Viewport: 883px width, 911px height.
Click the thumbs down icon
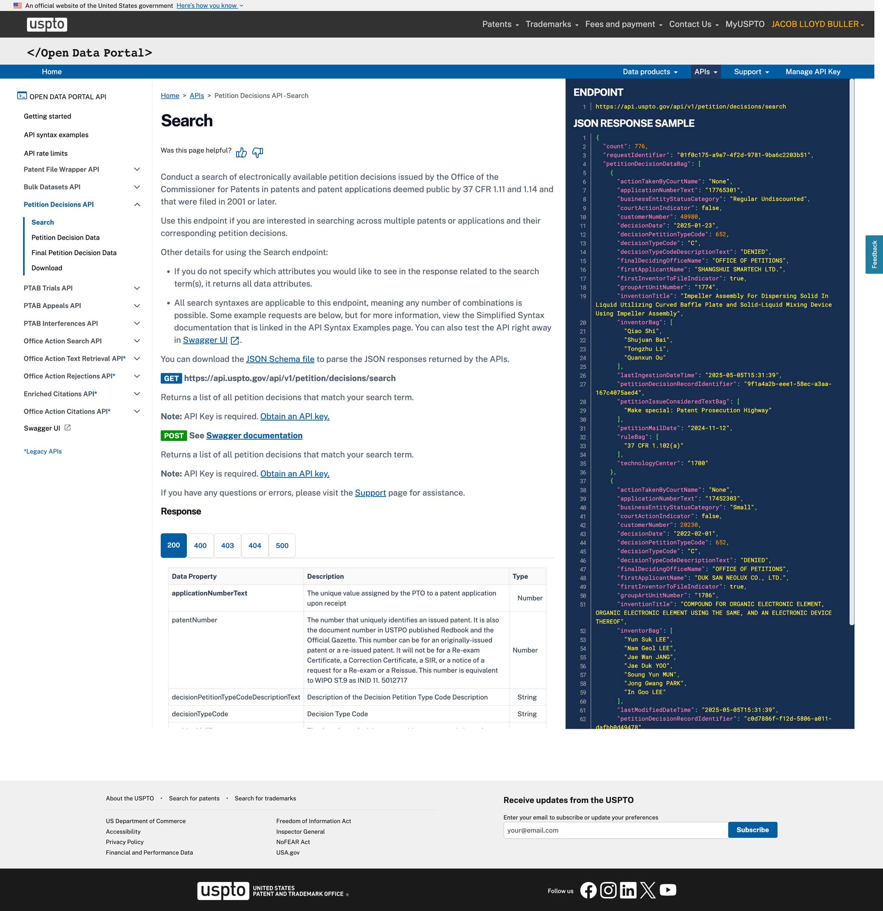click(257, 152)
